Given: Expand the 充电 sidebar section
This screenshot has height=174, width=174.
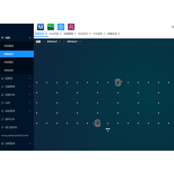Looking at the screenshot, I should click(x=17, y=103).
